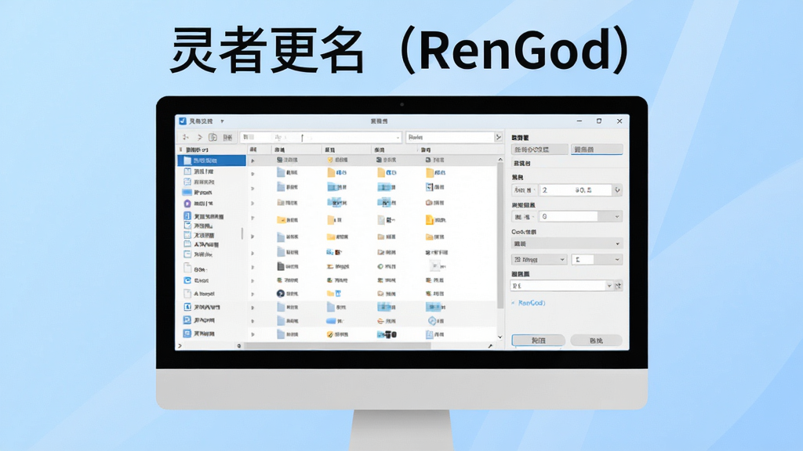Viewport: 803px width, 451px height.
Task: Click the dark round arrow icon in file list
Action: pyautogui.click(x=281, y=294)
